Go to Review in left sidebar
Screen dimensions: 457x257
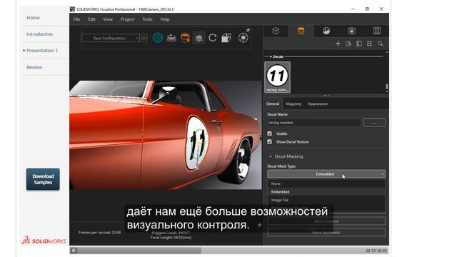pyautogui.click(x=34, y=67)
